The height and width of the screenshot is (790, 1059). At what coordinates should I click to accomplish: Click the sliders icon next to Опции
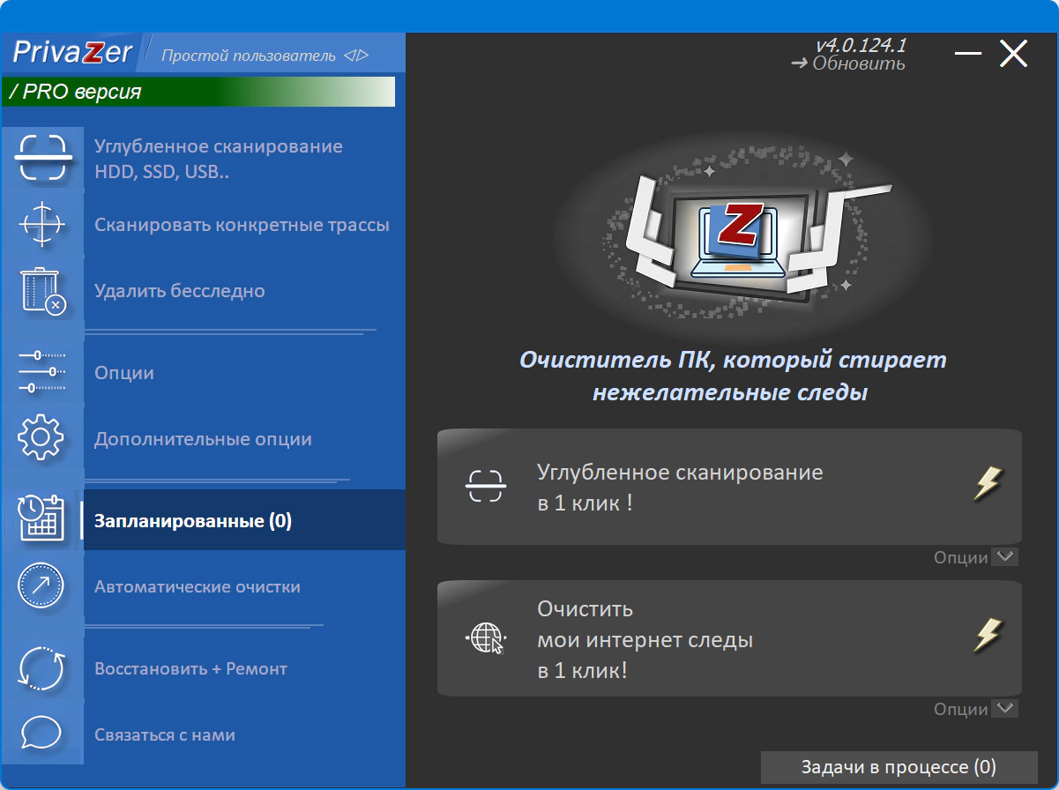(41, 371)
